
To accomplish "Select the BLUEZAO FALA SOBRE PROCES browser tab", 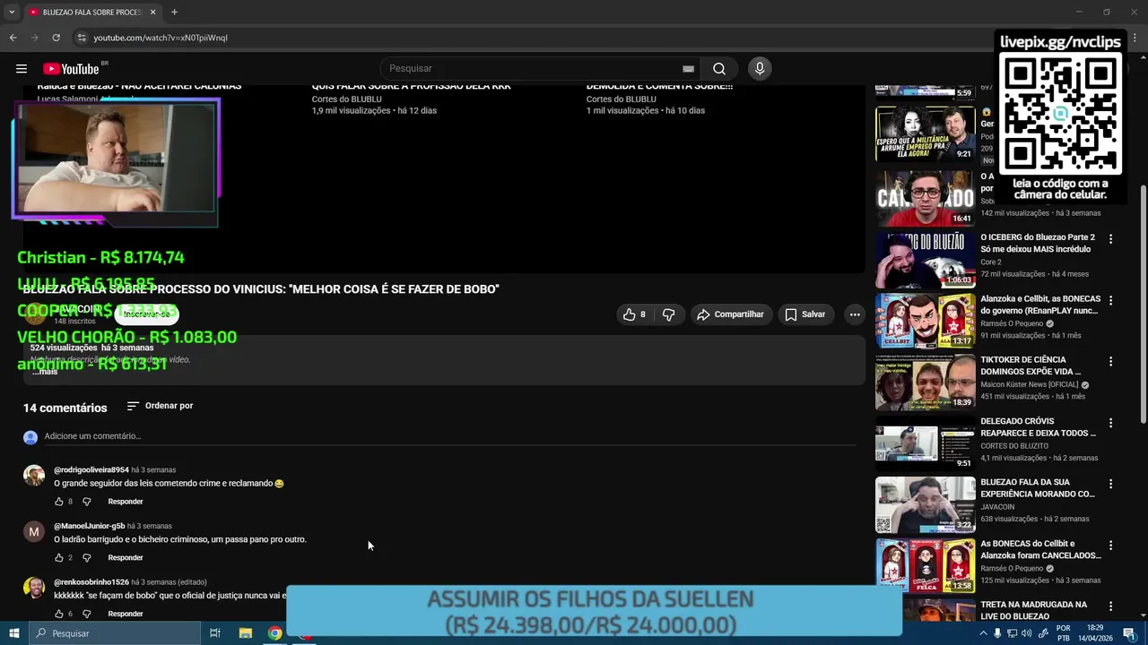I will click(x=92, y=13).
